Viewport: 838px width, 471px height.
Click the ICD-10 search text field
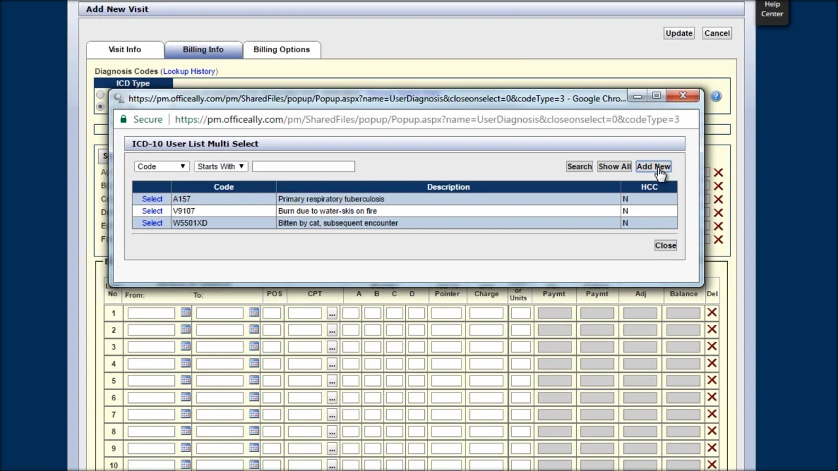(303, 167)
